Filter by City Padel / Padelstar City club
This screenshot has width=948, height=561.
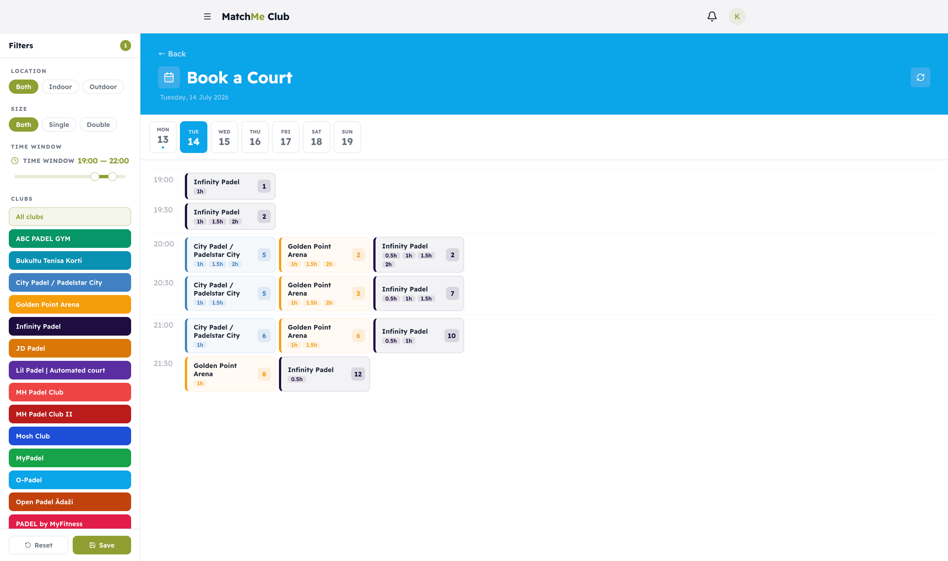70,282
